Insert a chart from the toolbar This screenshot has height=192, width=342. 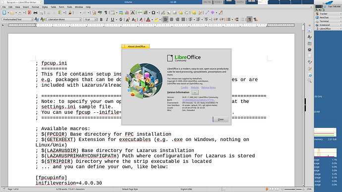pos(127,13)
